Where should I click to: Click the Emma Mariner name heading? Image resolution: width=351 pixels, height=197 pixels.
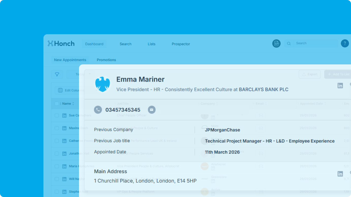[x=140, y=79]
